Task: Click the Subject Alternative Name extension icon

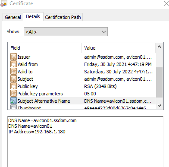Action: [x=13, y=101]
